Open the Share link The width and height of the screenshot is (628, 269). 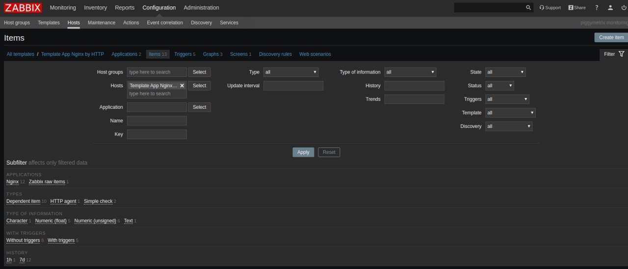tap(577, 7)
